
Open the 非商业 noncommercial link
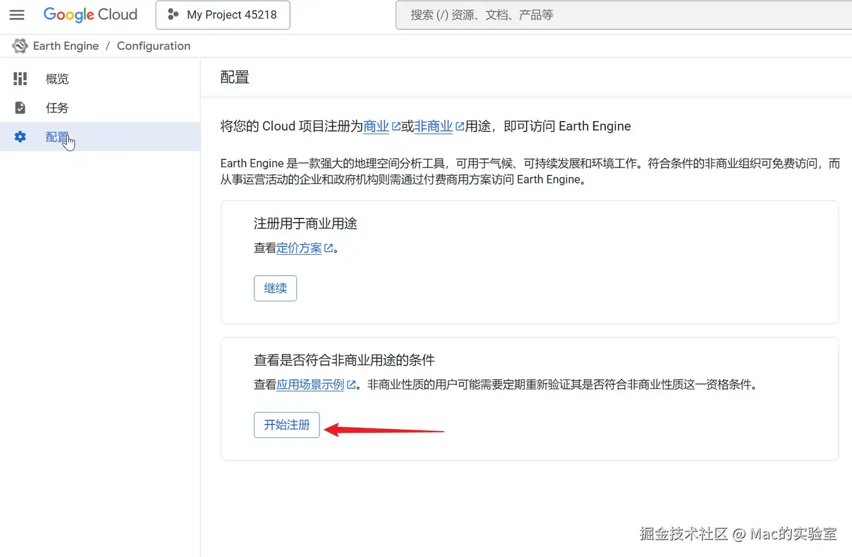point(433,126)
